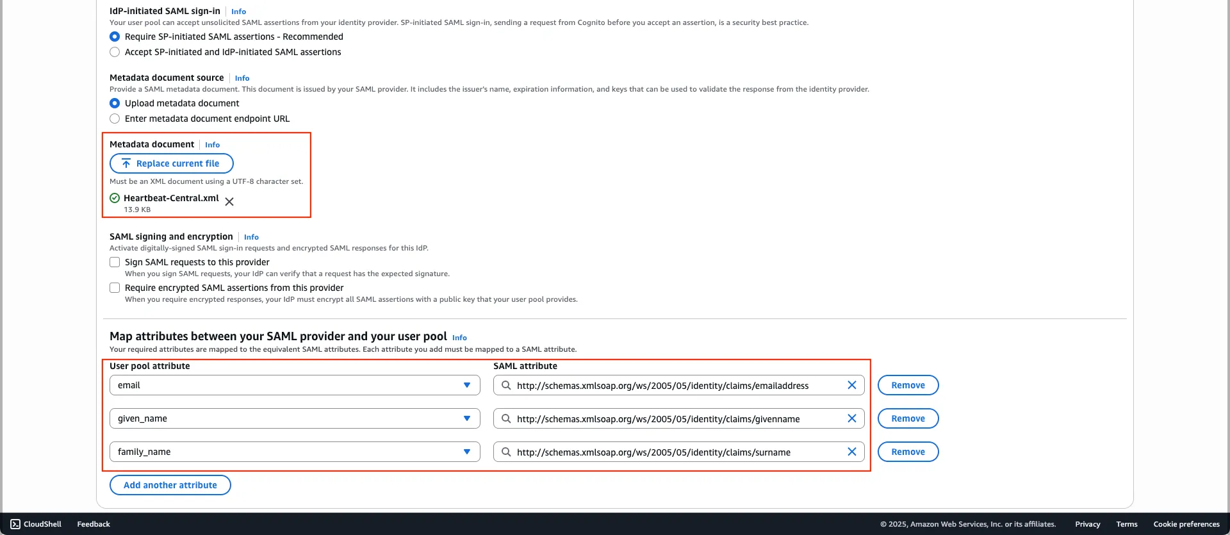
Task: Open Cookie preferences in footer
Action: 1186,524
